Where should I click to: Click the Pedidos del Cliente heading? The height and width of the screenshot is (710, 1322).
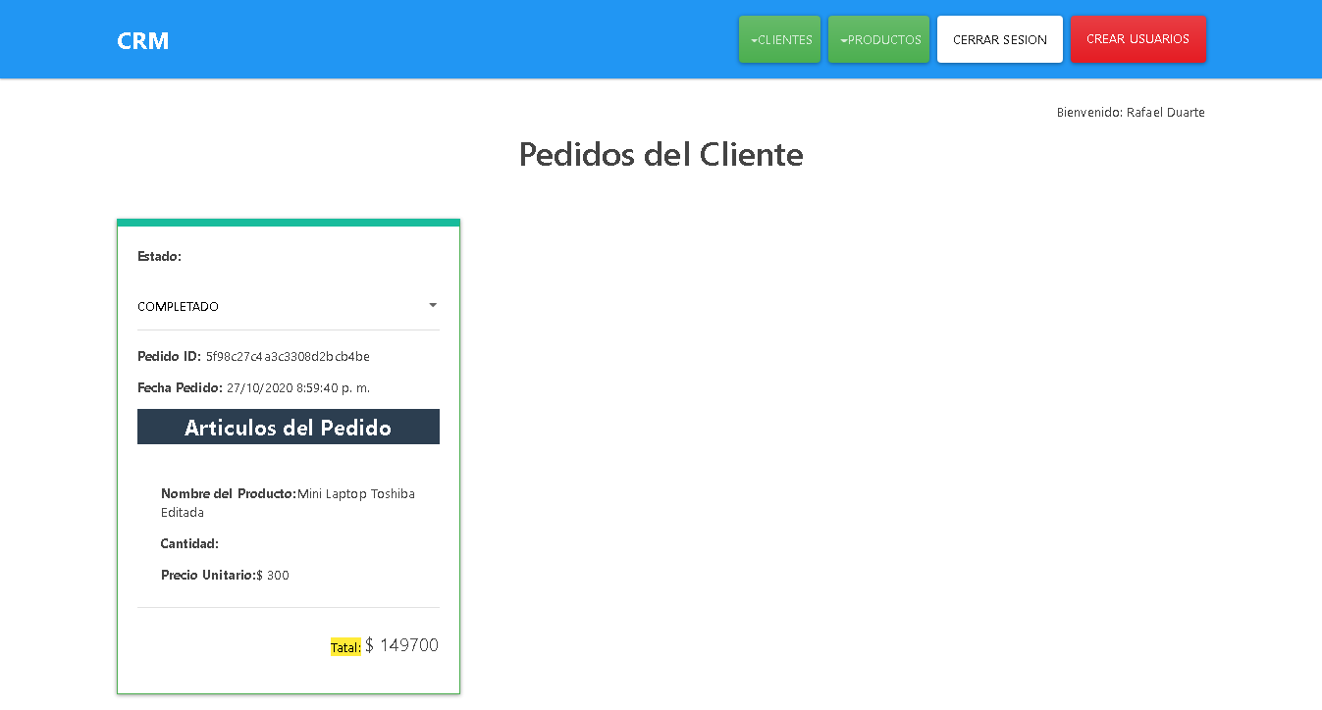661,154
